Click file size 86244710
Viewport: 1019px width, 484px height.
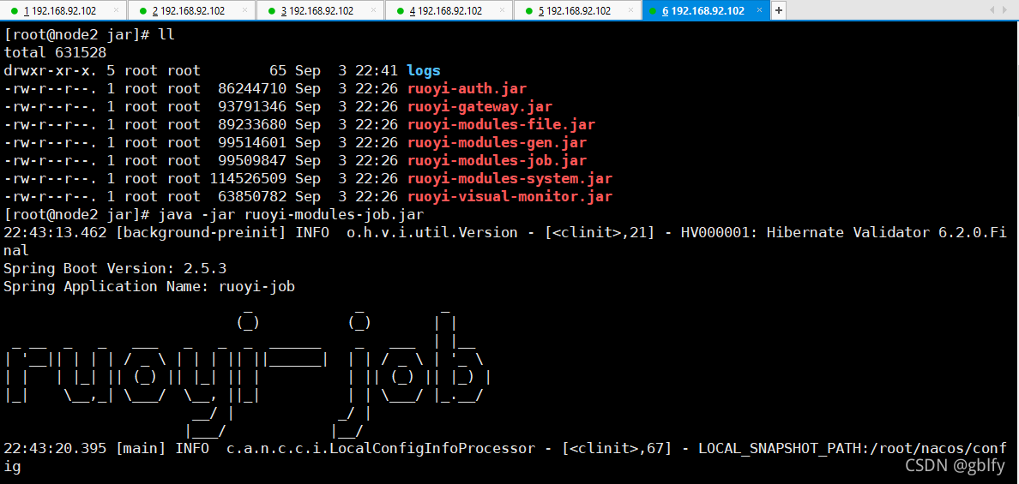coord(253,89)
